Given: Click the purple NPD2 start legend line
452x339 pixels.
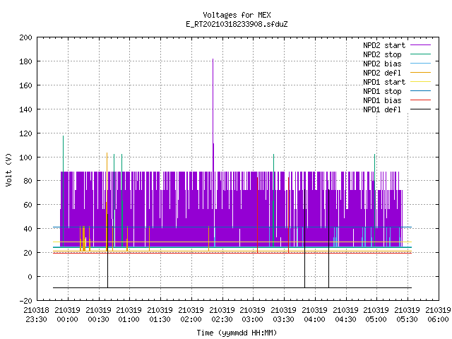Looking at the screenshot, I should 420,45.
